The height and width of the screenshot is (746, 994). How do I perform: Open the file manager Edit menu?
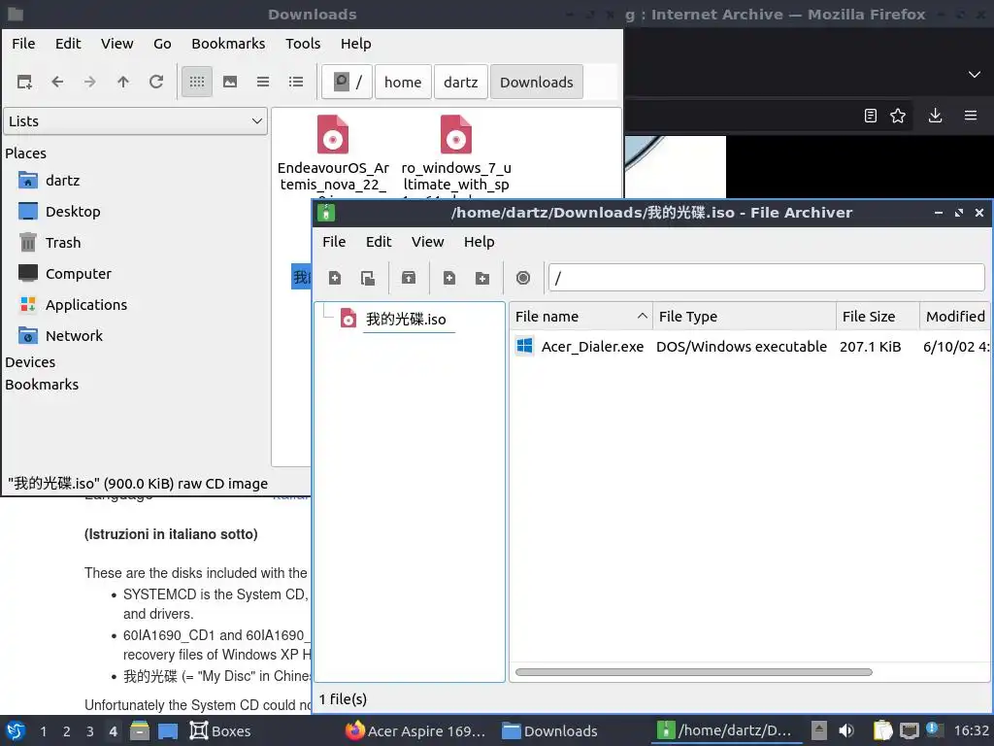click(x=68, y=44)
